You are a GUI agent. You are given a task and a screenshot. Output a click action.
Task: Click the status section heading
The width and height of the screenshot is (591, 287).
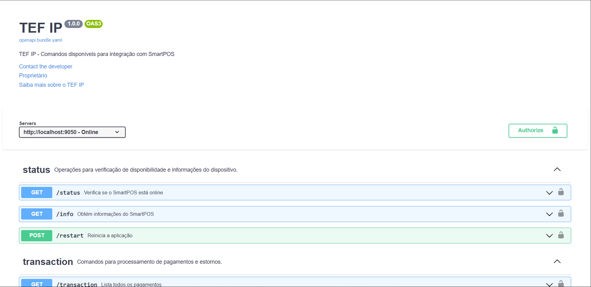tap(36, 170)
